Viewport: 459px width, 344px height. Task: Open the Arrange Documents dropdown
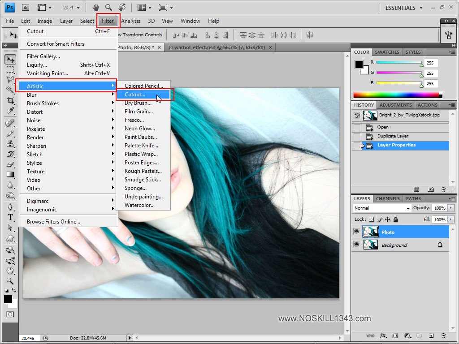(x=146, y=8)
